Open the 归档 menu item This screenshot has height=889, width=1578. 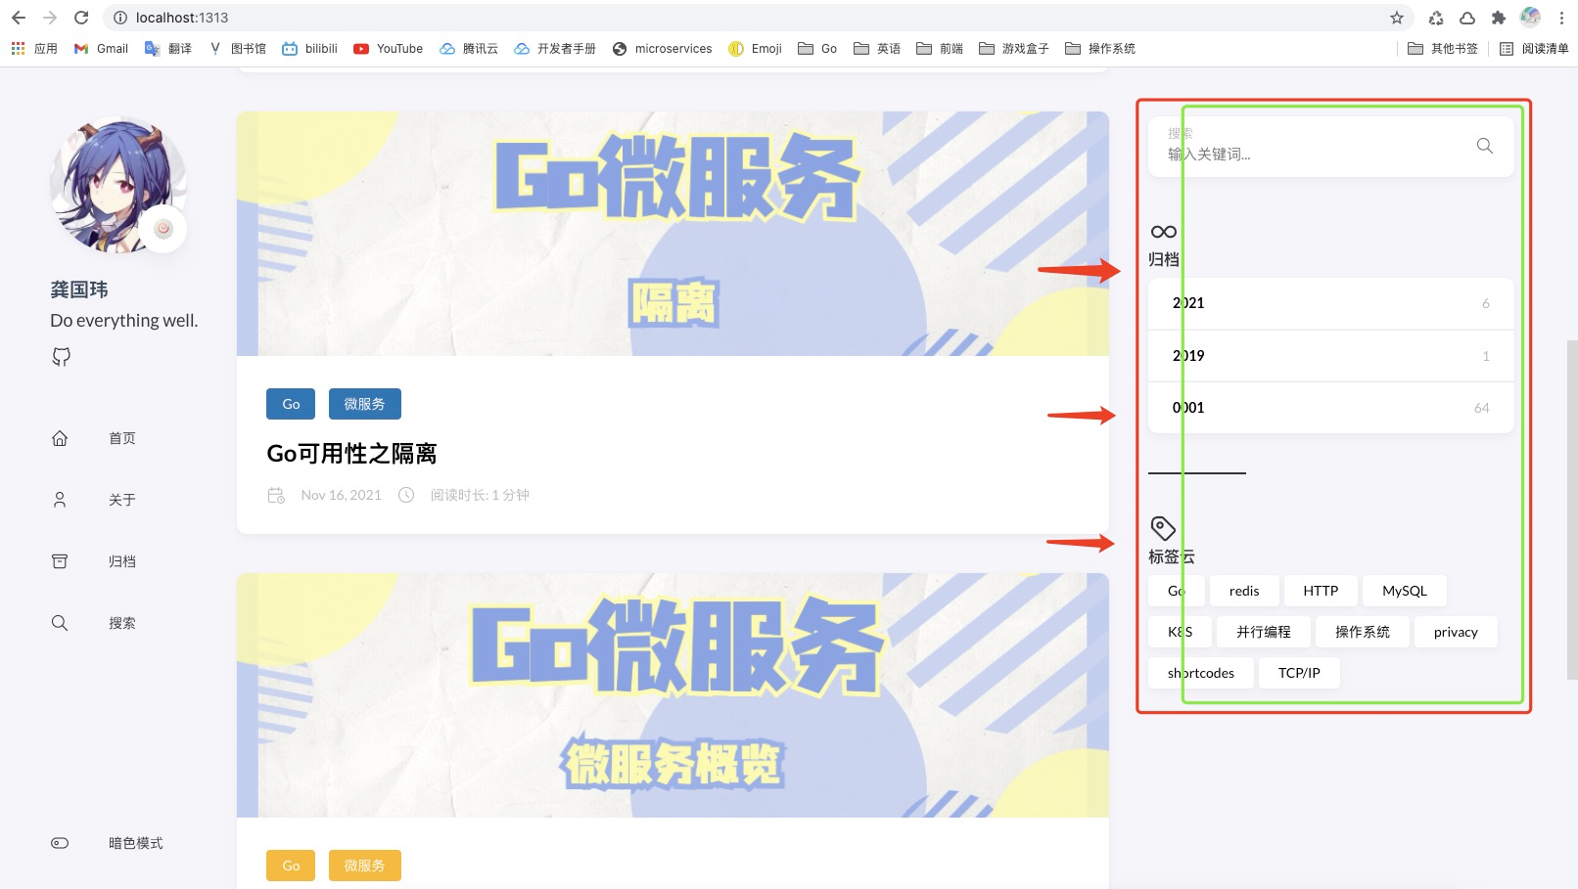pyautogui.click(x=122, y=561)
